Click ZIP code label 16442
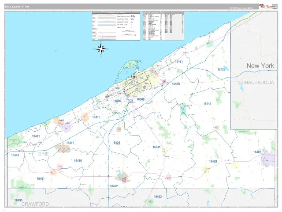The width and height of the screenshot is (282, 212). 207,104
